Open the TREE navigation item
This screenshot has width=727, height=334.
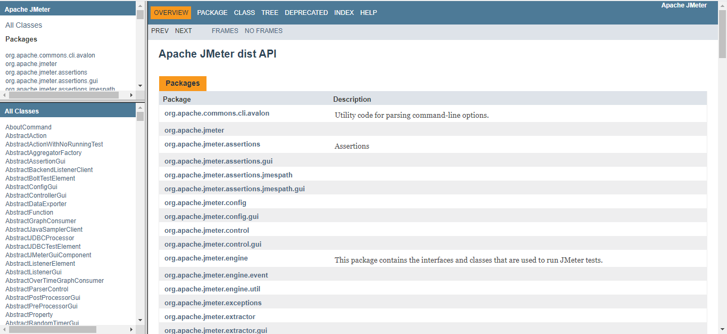tap(270, 13)
